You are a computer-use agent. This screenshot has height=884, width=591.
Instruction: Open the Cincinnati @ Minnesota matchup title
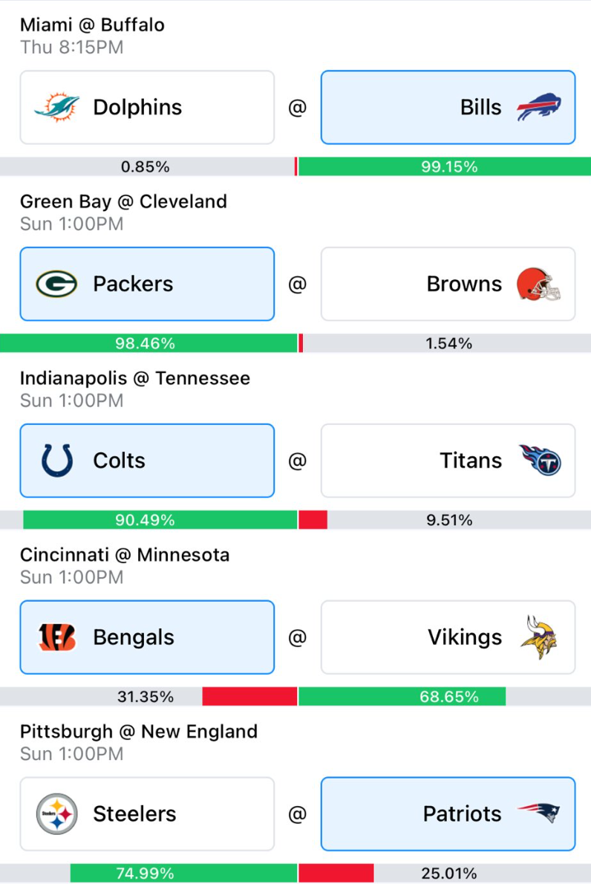124,555
